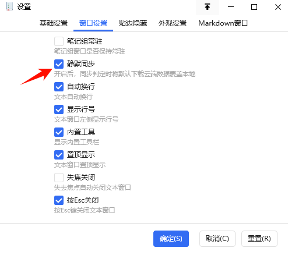This screenshot has height=255, width=288.
Task: Select the Markdown窗口 tab
Action: click(223, 23)
